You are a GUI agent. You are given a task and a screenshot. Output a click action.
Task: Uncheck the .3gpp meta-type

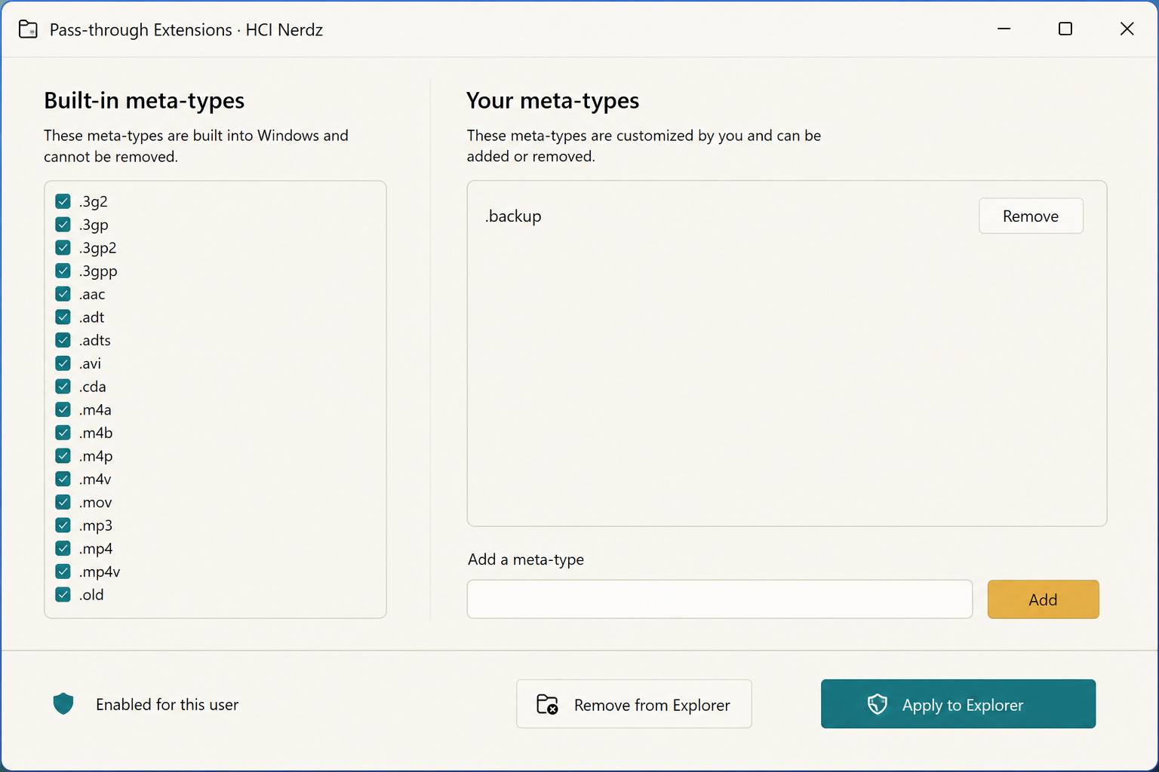(x=63, y=271)
